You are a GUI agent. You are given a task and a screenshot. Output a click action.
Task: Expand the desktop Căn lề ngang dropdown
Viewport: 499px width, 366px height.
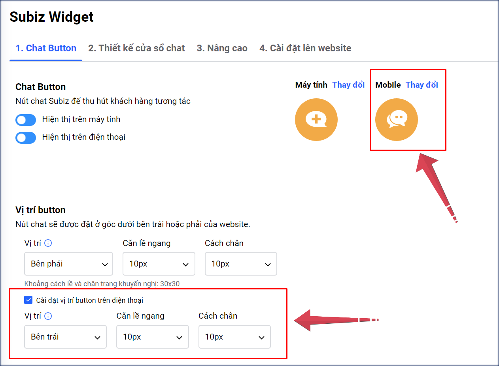[159, 264]
